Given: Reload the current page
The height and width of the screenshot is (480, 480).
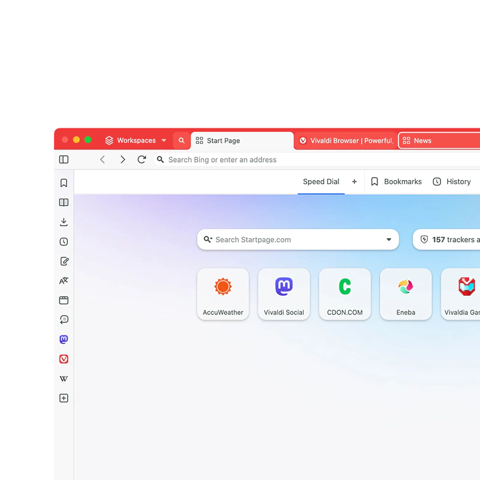Looking at the screenshot, I should pyautogui.click(x=142, y=160).
